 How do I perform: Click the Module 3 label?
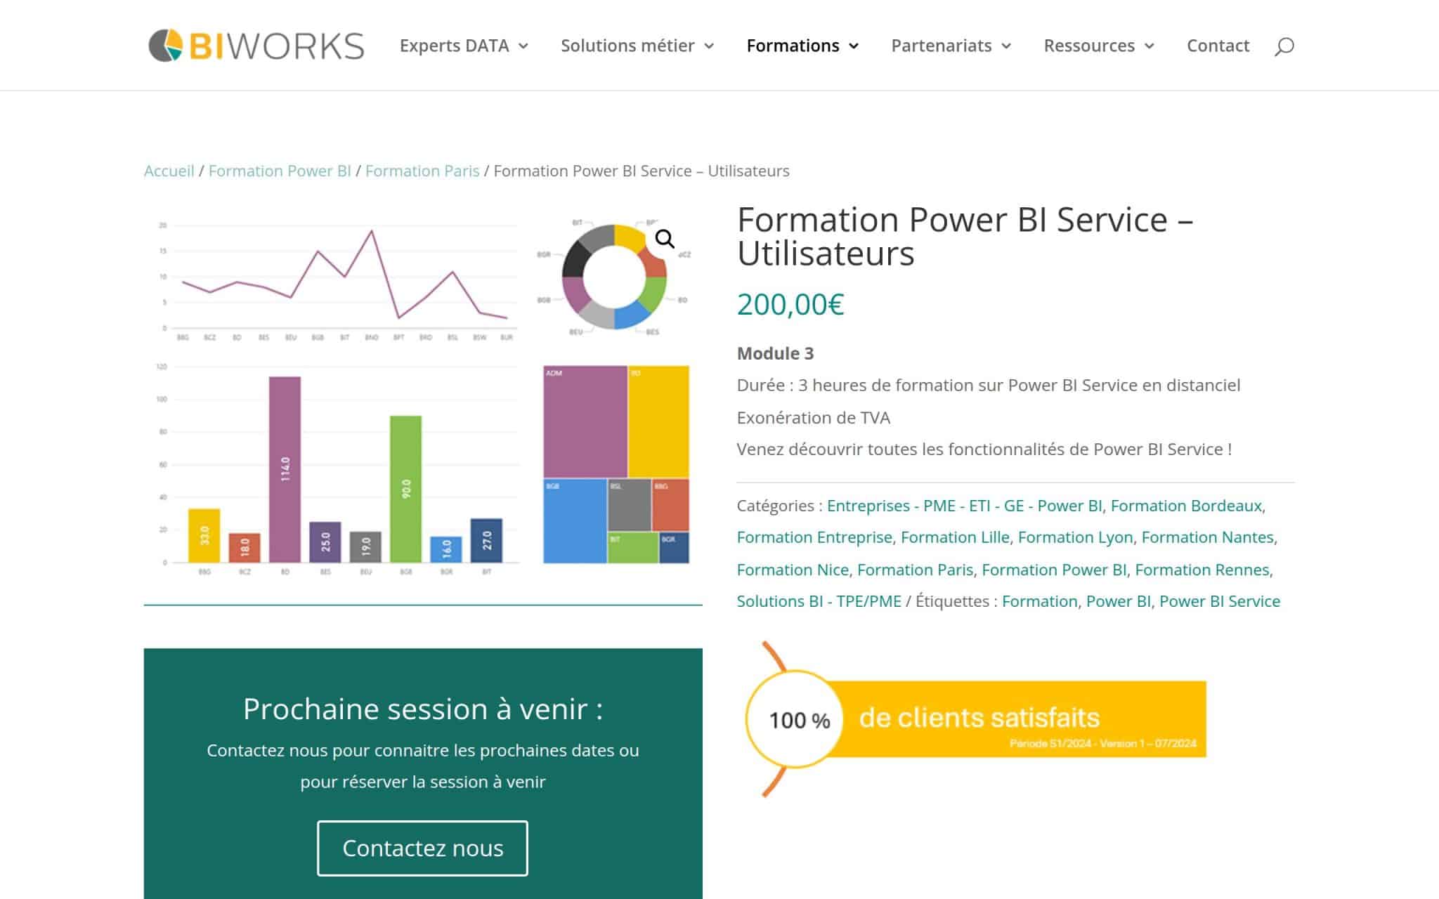point(775,353)
